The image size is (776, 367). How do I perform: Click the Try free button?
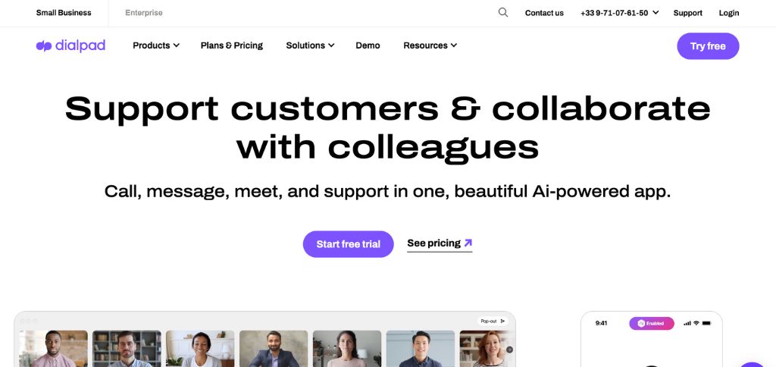tap(708, 46)
